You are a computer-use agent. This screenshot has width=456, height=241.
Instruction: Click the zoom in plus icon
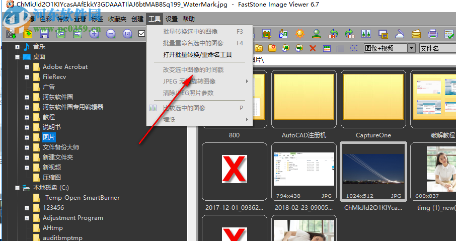point(94,34)
